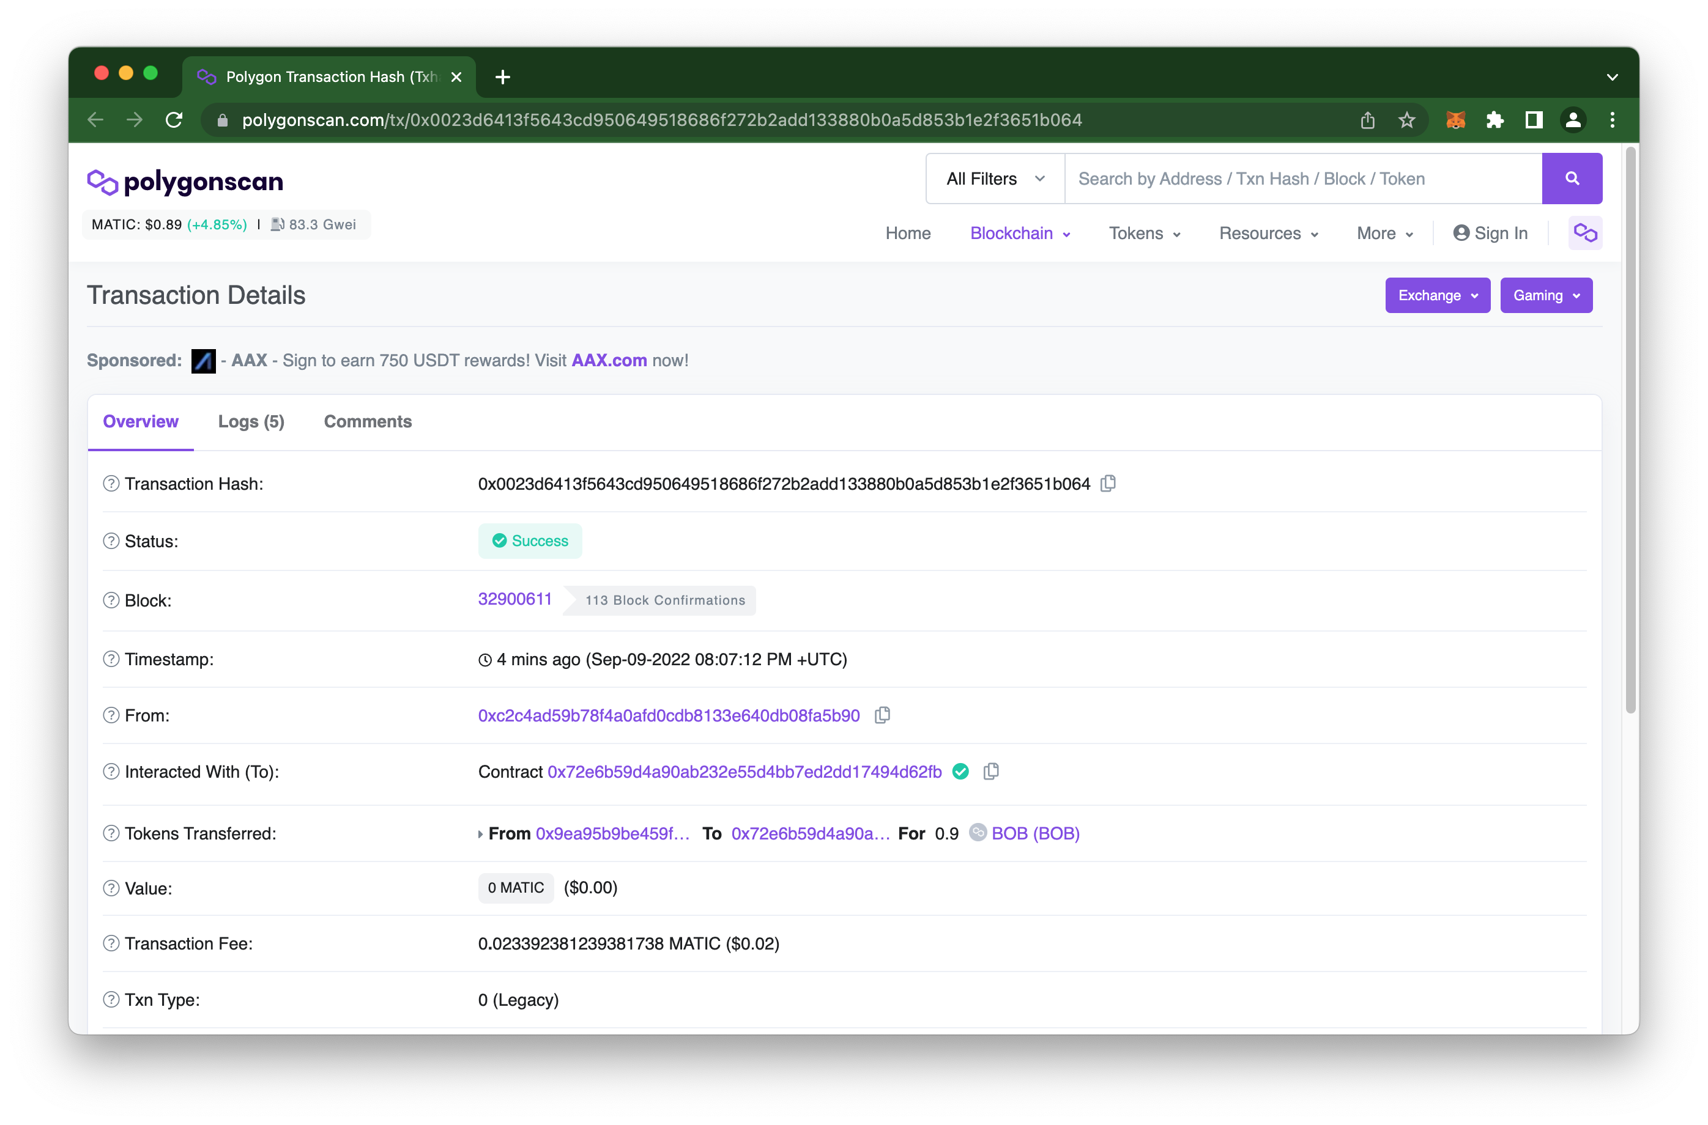Visit the AAX.com sponsored link

coord(609,360)
